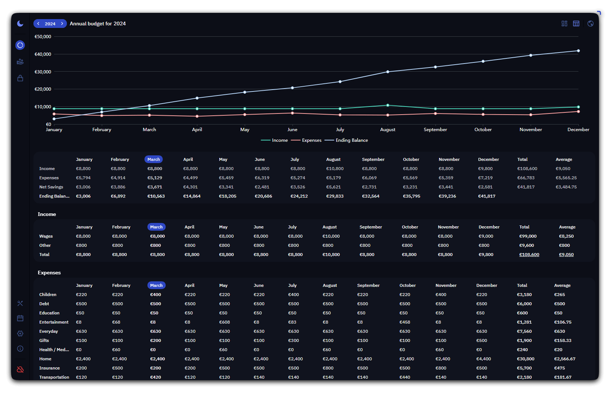Switch to table view icon
Screen dimensions: 610x393
coord(576,24)
